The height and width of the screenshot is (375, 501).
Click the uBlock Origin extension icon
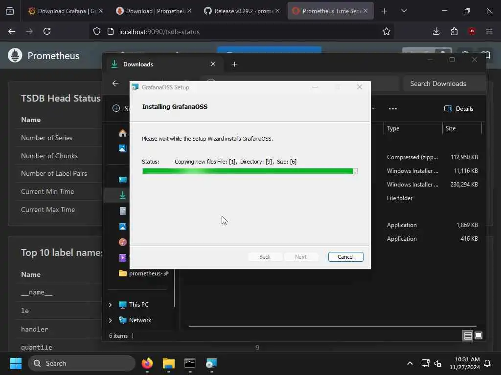pyautogui.click(x=472, y=31)
